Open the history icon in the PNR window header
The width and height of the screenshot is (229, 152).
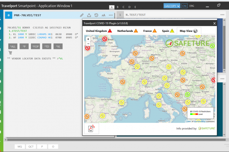[x=96, y=15]
